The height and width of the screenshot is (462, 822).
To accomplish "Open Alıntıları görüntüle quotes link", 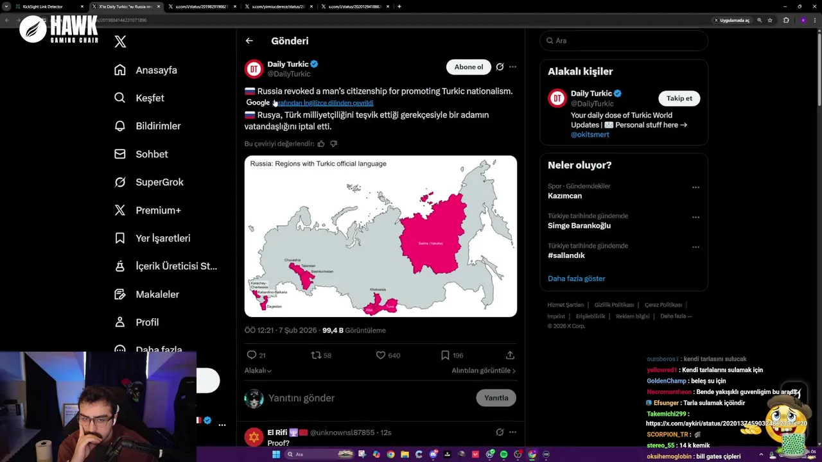I will 484,370.
